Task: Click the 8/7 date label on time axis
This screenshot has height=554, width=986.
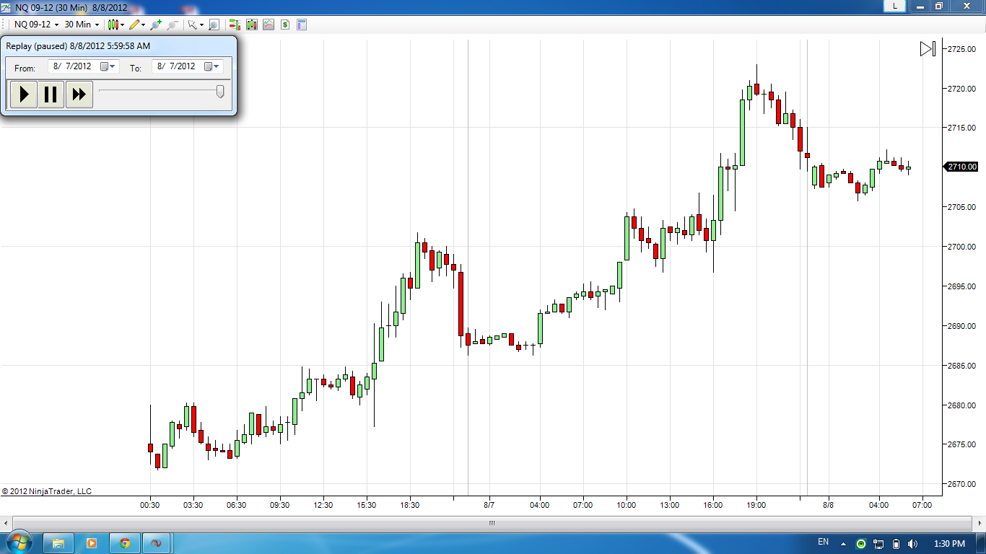Action: coord(489,505)
